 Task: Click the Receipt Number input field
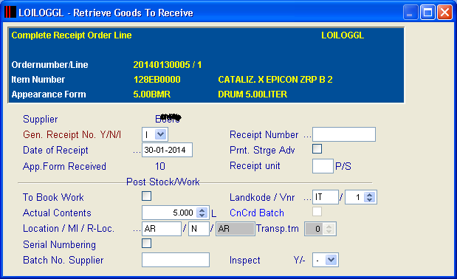(x=344, y=134)
